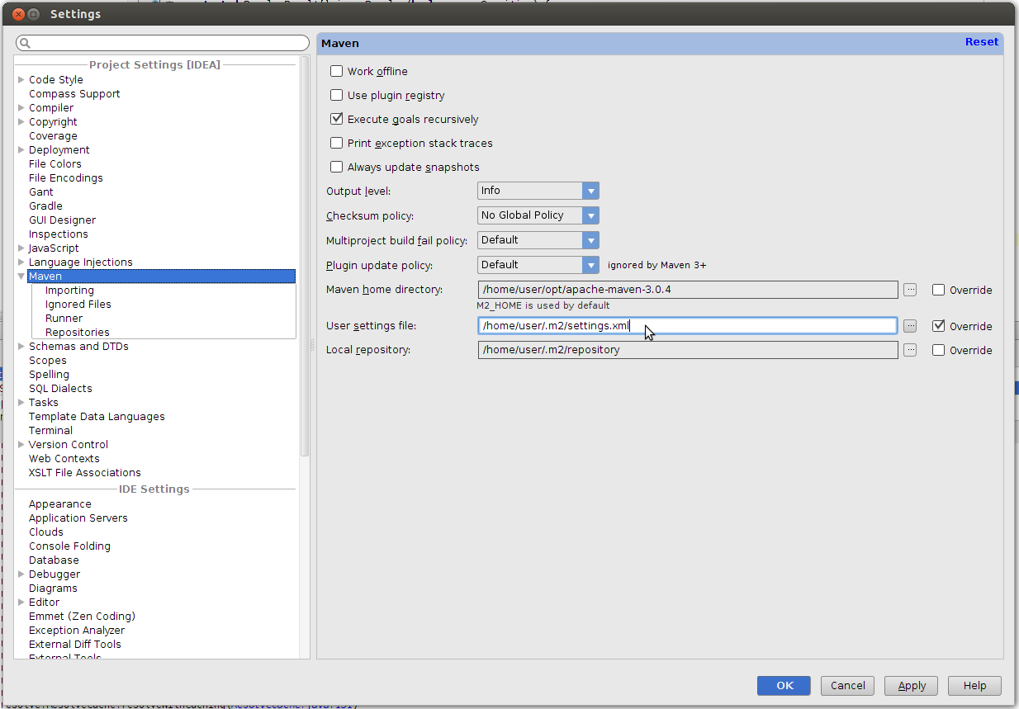The height and width of the screenshot is (709, 1019).
Task: Open the Output level dropdown
Action: tap(538, 191)
